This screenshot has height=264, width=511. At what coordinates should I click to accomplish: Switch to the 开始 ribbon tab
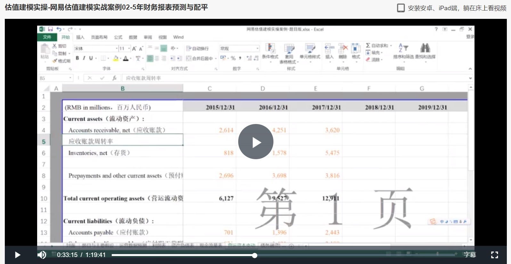click(x=66, y=37)
